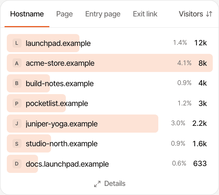Click the S favicon for studio-north.example
Image resolution: width=219 pixels, height=195 pixels.
[x=17, y=143]
